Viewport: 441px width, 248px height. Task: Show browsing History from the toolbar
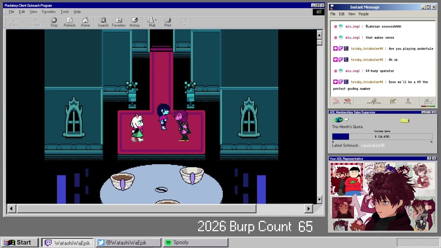(134, 22)
